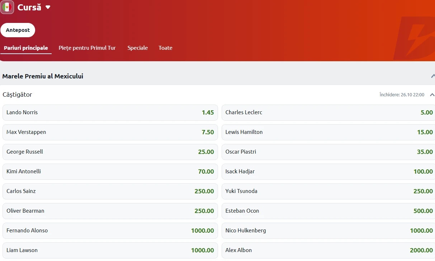Image resolution: width=435 pixels, height=261 pixels.
Task: Choose Isack Hadjar odds 100.00
Action: tap(328, 171)
